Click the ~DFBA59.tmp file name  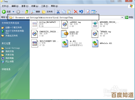(x=105, y=32)
